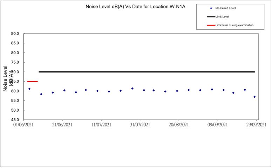The width and height of the screenshot is (272, 168).
Task: Select the "Limit level dueing examination" legend text
Action: [x=234, y=25]
